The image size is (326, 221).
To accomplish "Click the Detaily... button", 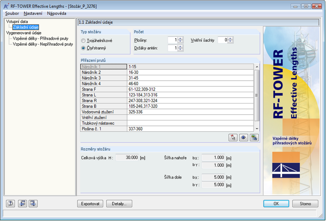I will (119, 204).
